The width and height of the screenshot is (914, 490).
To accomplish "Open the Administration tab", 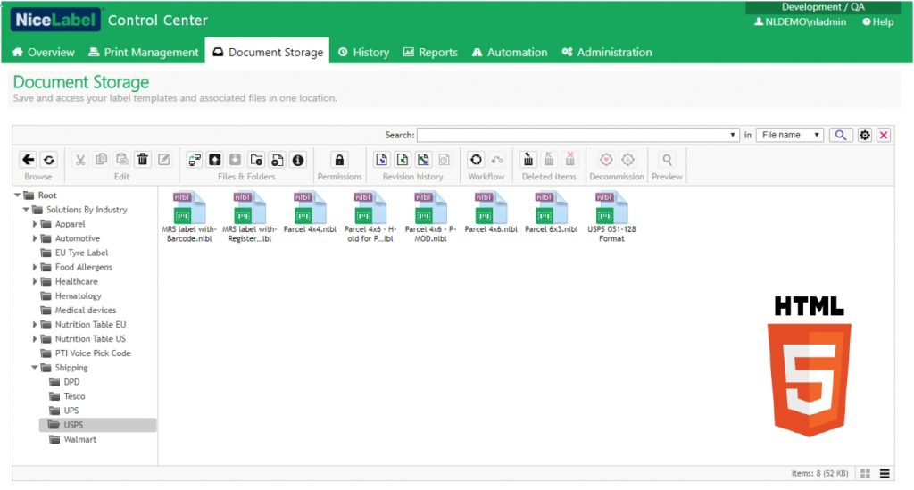I will pyautogui.click(x=607, y=53).
